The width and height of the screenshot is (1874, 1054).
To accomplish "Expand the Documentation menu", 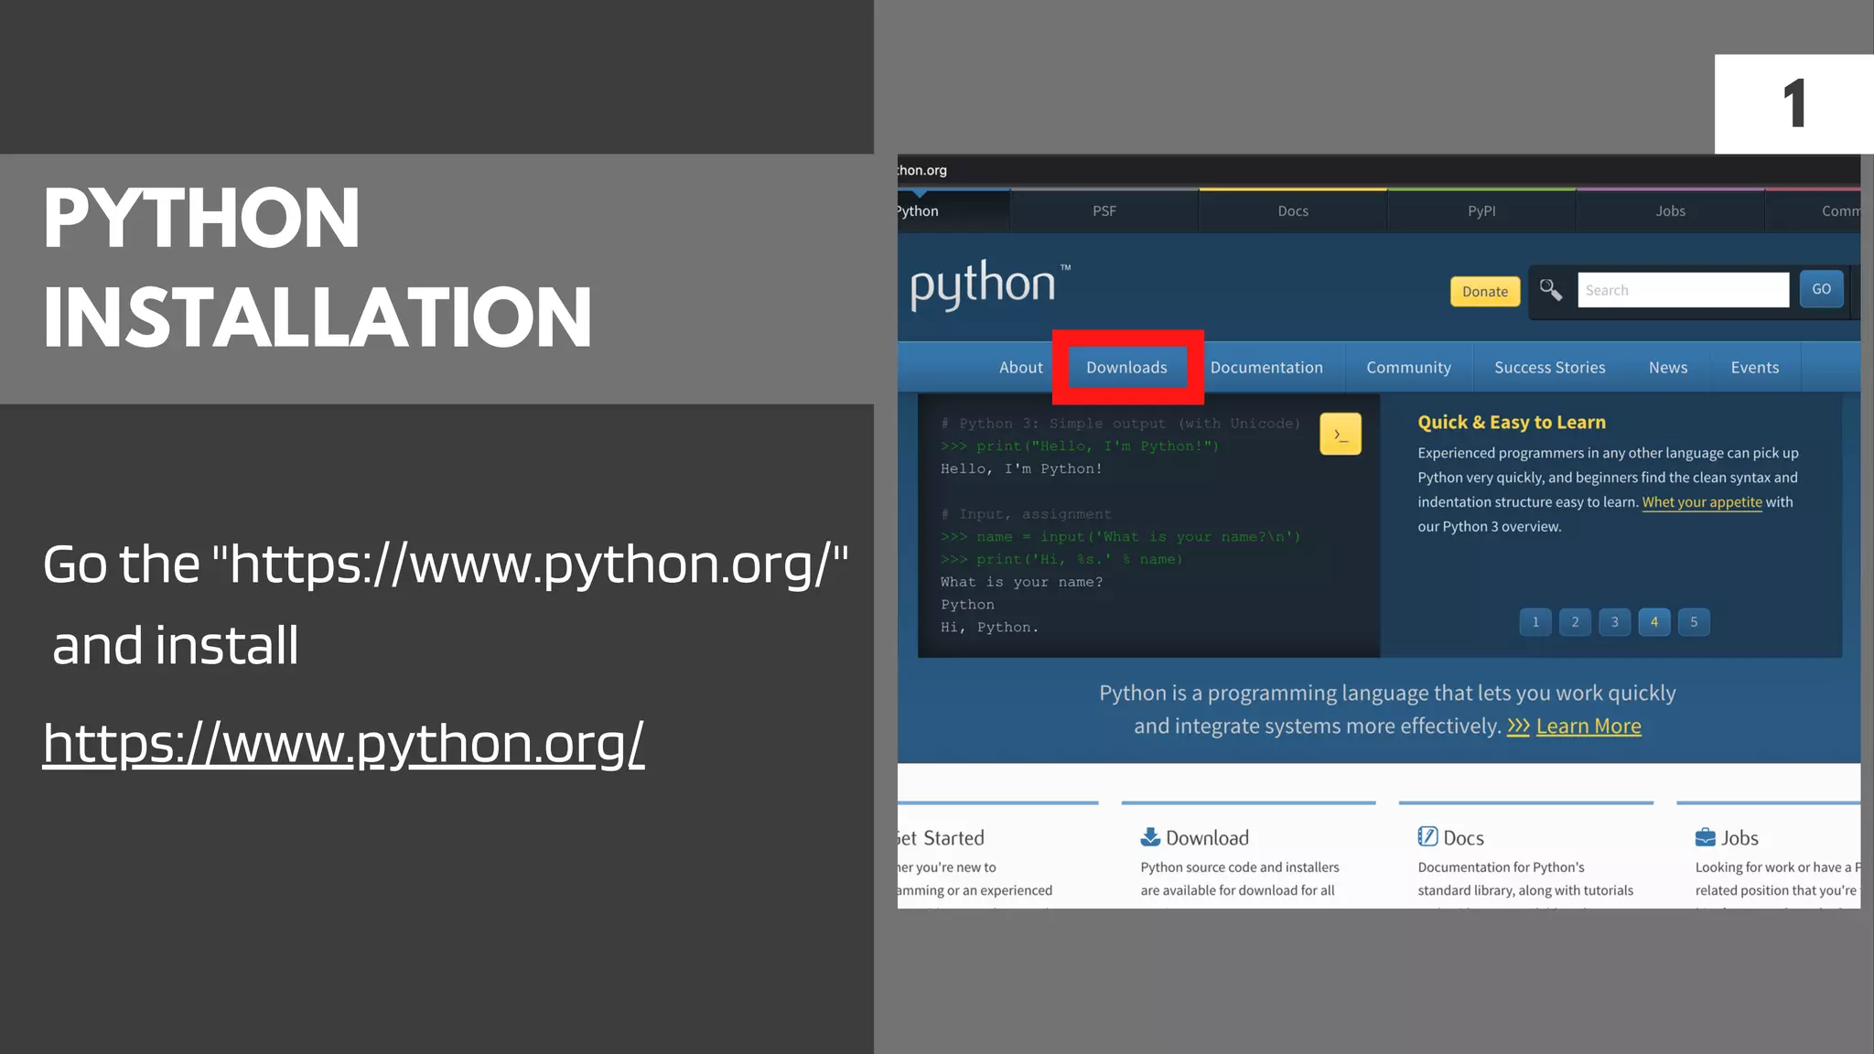I will pos(1266,368).
